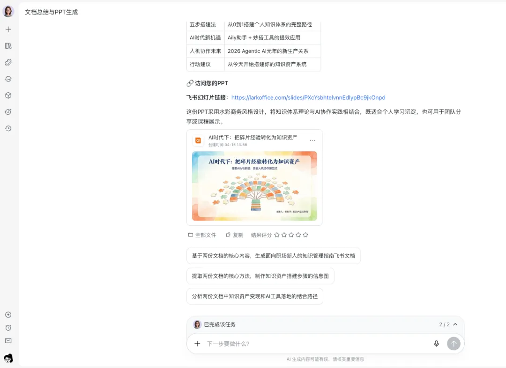Rate the result with the first star
The image size is (506, 368).
coord(277,235)
